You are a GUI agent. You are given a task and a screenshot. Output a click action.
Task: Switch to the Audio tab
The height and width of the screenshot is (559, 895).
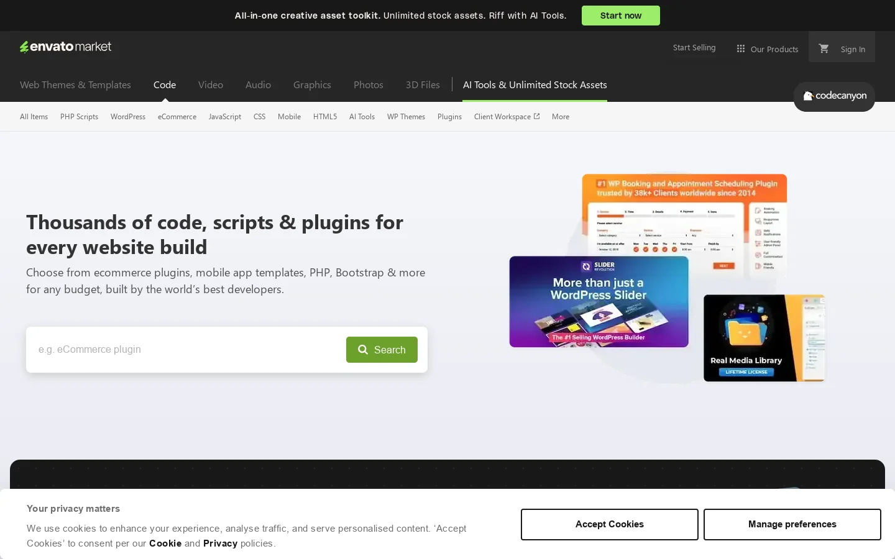point(258,84)
